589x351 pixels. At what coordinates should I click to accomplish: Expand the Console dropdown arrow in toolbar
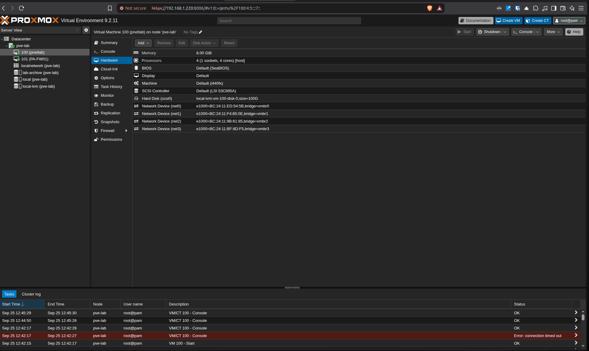(537, 32)
